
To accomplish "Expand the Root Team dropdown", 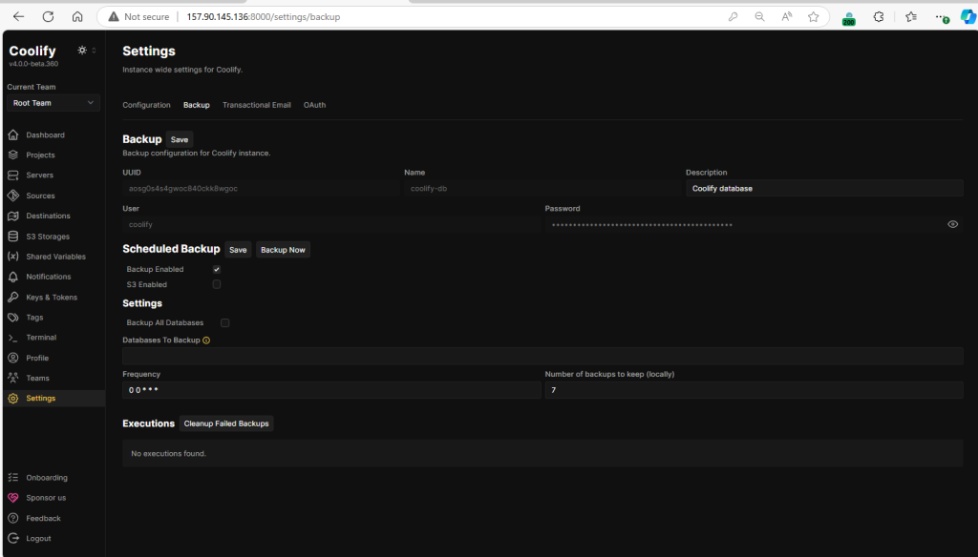I will (x=53, y=103).
